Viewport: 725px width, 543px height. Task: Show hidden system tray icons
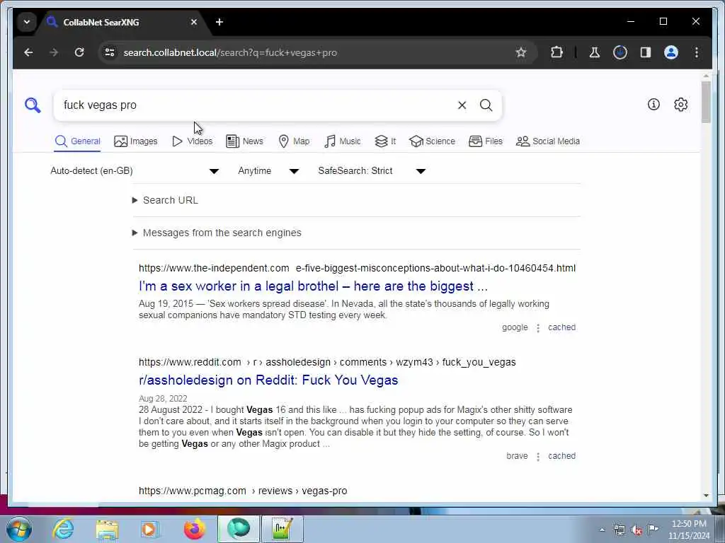[x=602, y=530]
